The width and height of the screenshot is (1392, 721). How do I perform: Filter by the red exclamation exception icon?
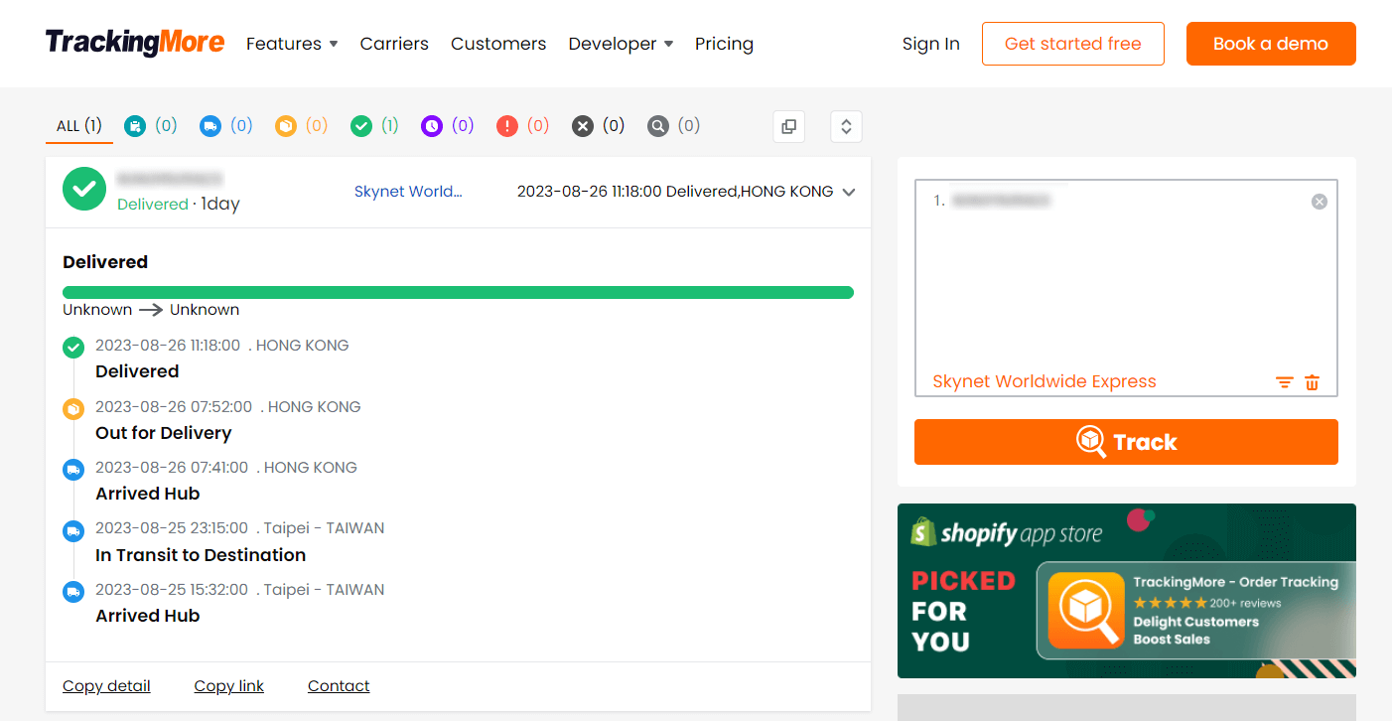click(507, 126)
